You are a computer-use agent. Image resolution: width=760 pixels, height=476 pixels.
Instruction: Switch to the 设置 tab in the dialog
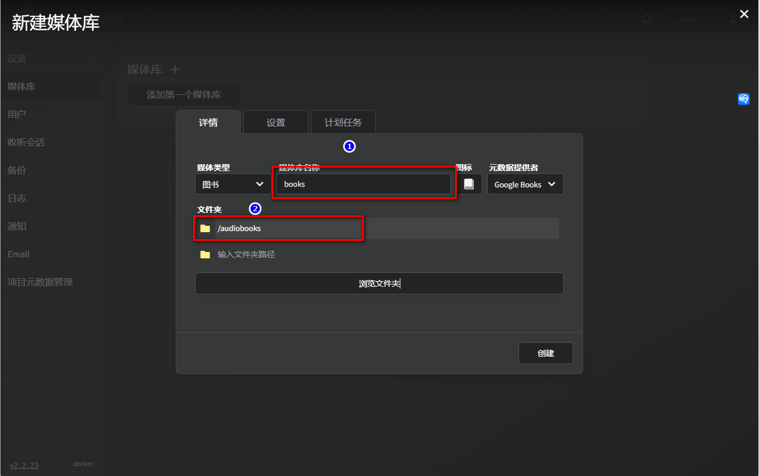tap(276, 122)
